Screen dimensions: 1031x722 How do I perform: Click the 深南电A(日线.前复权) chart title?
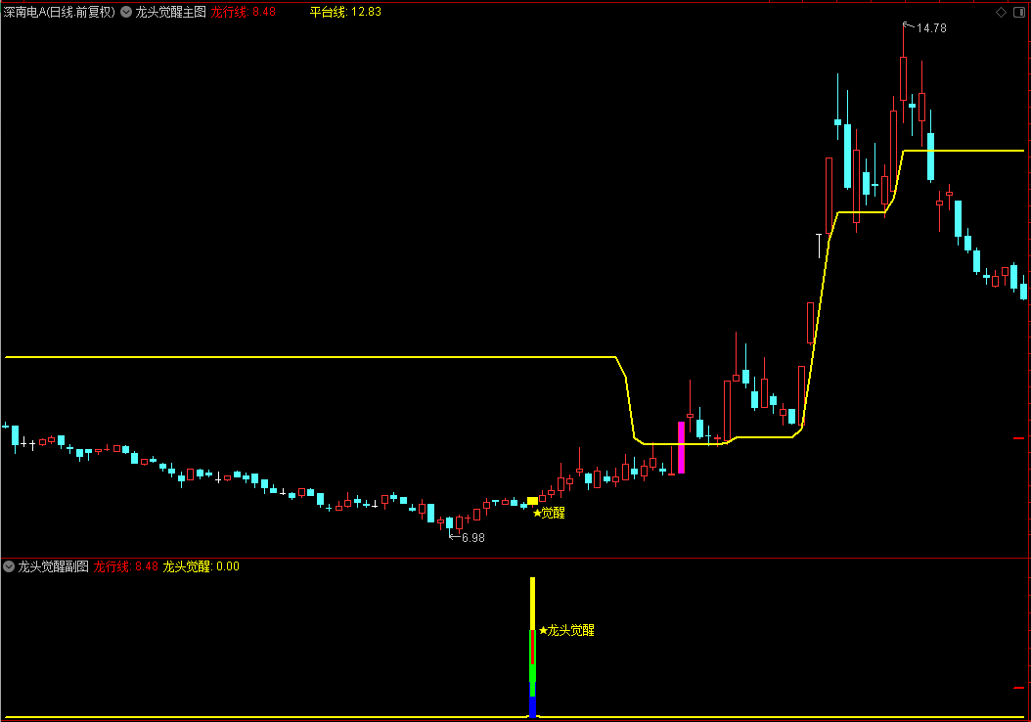(59, 12)
